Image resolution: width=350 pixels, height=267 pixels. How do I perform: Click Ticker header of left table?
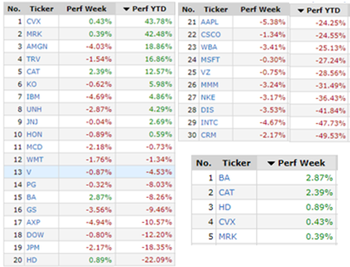[42, 9]
